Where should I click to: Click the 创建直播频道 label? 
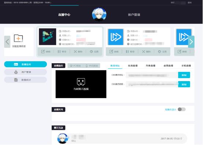pos(19,46)
